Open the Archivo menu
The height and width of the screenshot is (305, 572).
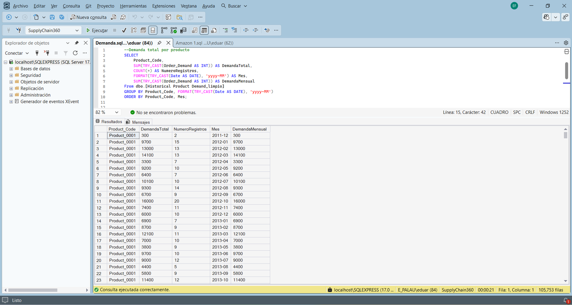pyautogui.click(x=20, y=6)
